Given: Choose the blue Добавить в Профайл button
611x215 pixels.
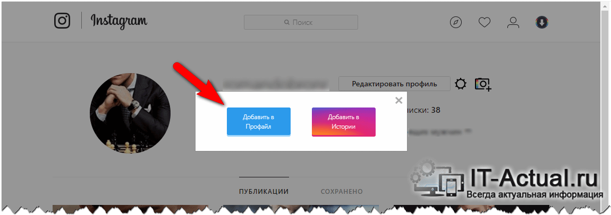Looking at the screenshot, I should pyautogui.click(x=259, y=122).
